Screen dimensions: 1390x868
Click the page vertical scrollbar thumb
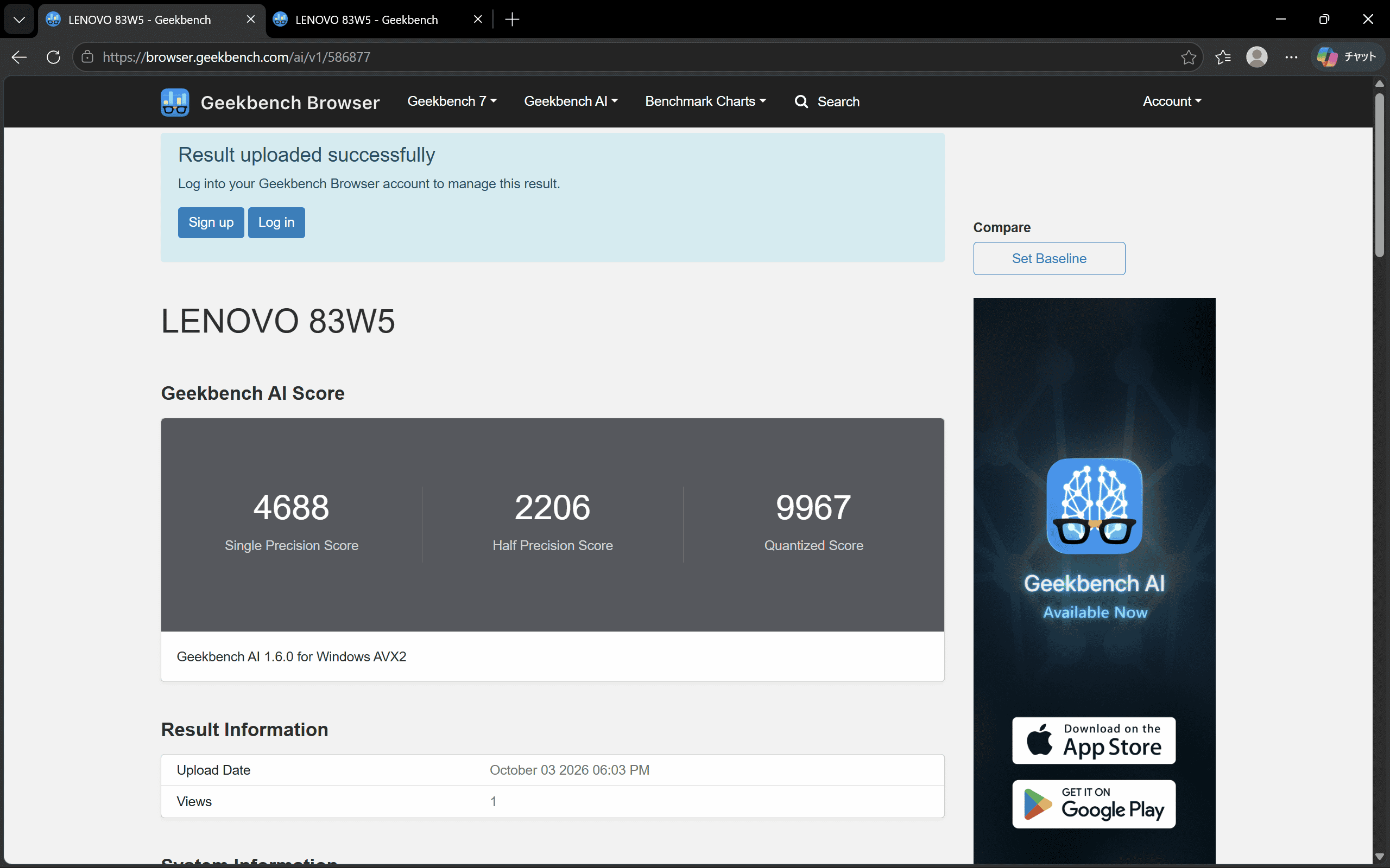1380,175
